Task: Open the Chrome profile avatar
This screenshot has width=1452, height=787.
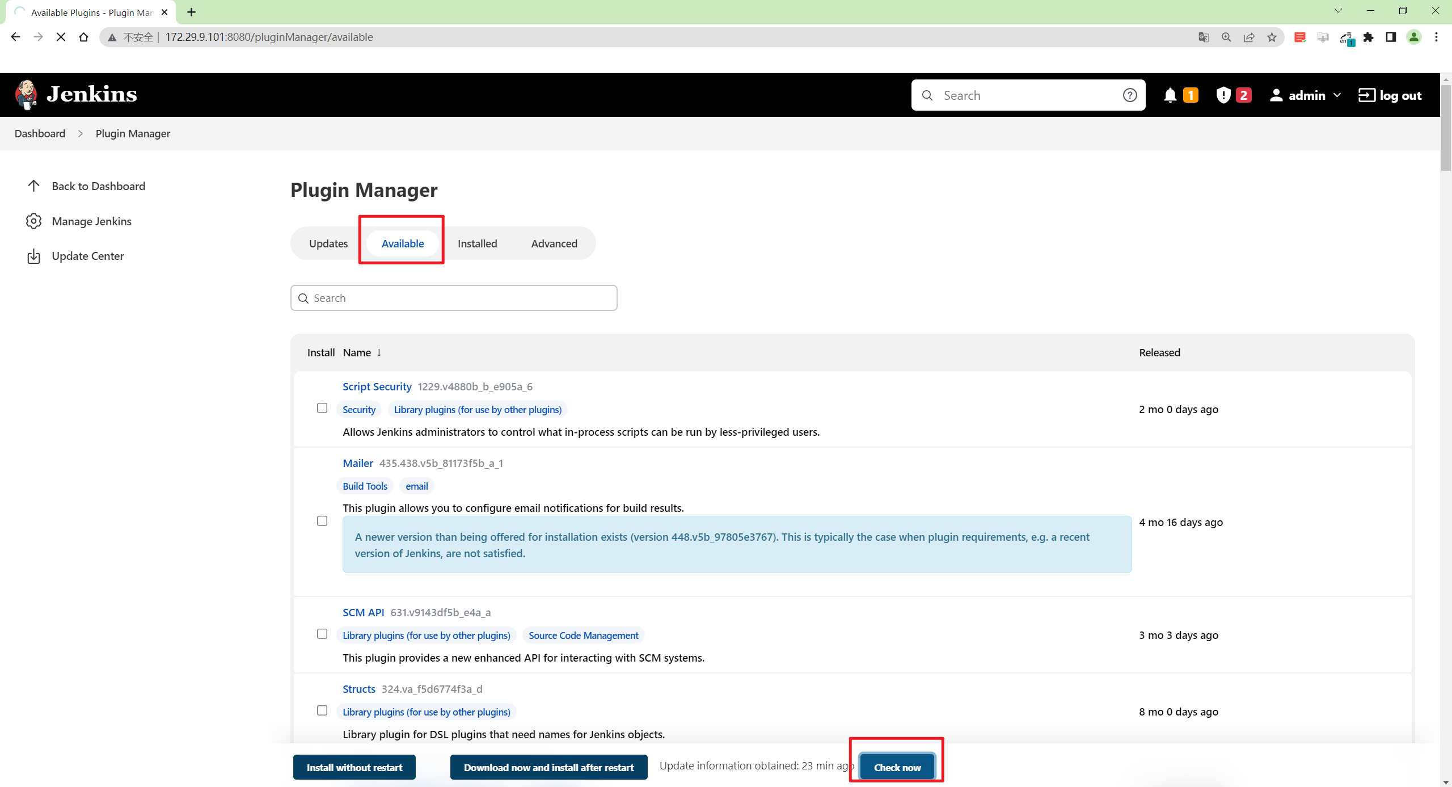Action: click(1414, 37)
